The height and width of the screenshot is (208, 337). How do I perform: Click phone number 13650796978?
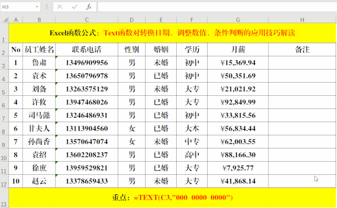86,76
